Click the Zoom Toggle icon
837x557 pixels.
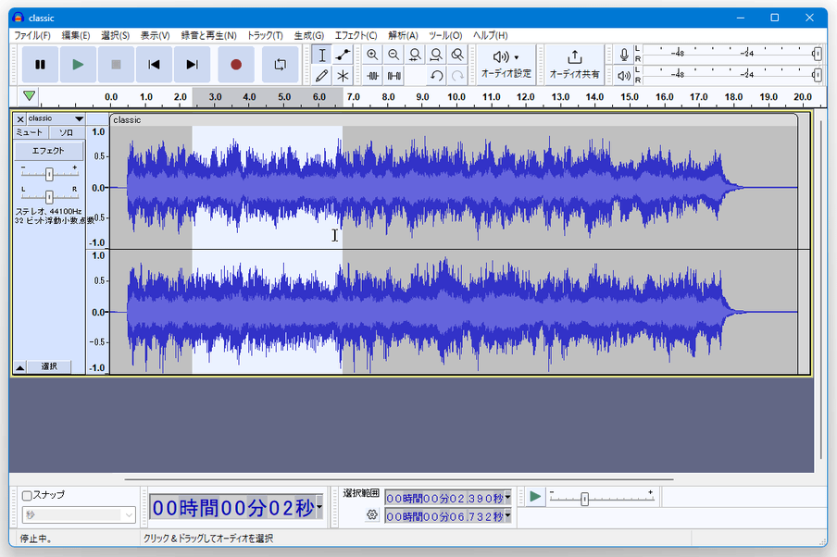tap(457, 55)
